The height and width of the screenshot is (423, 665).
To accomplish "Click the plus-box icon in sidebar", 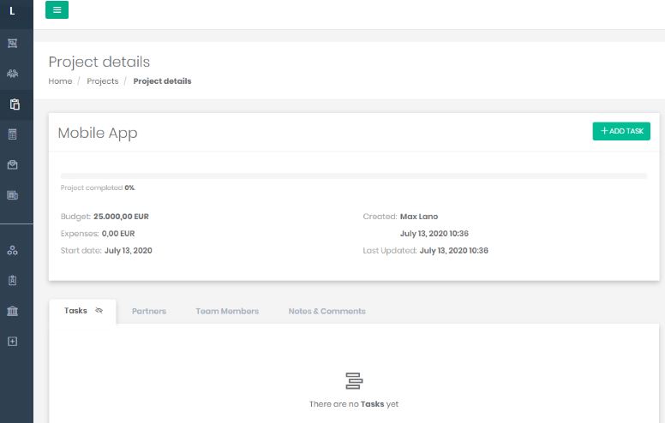I will point(12,342).
